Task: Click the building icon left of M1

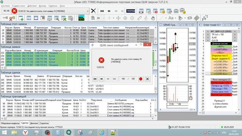Action: [93, 18]
